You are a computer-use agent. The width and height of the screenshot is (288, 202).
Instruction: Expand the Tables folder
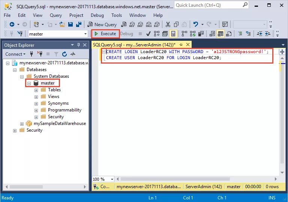click(36, 90)
